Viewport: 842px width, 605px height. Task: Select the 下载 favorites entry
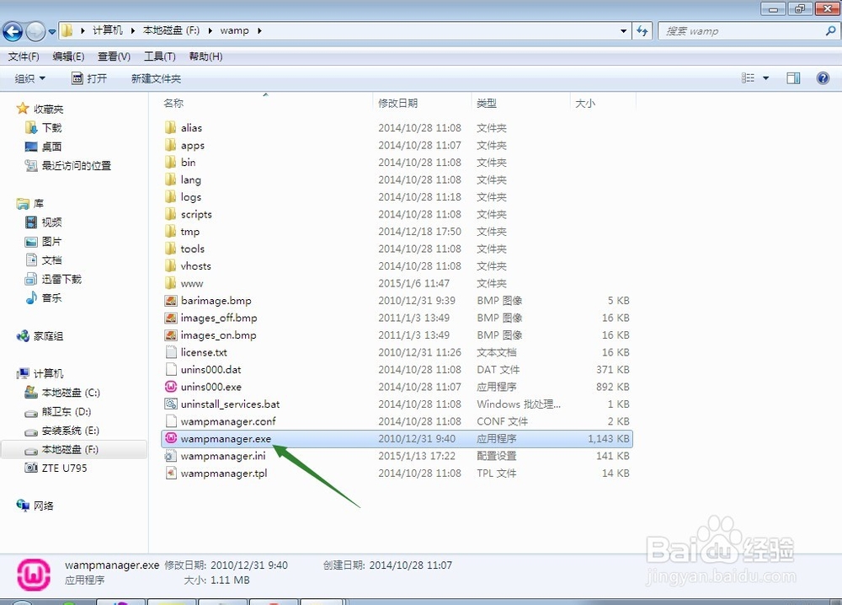coord(44,127)
